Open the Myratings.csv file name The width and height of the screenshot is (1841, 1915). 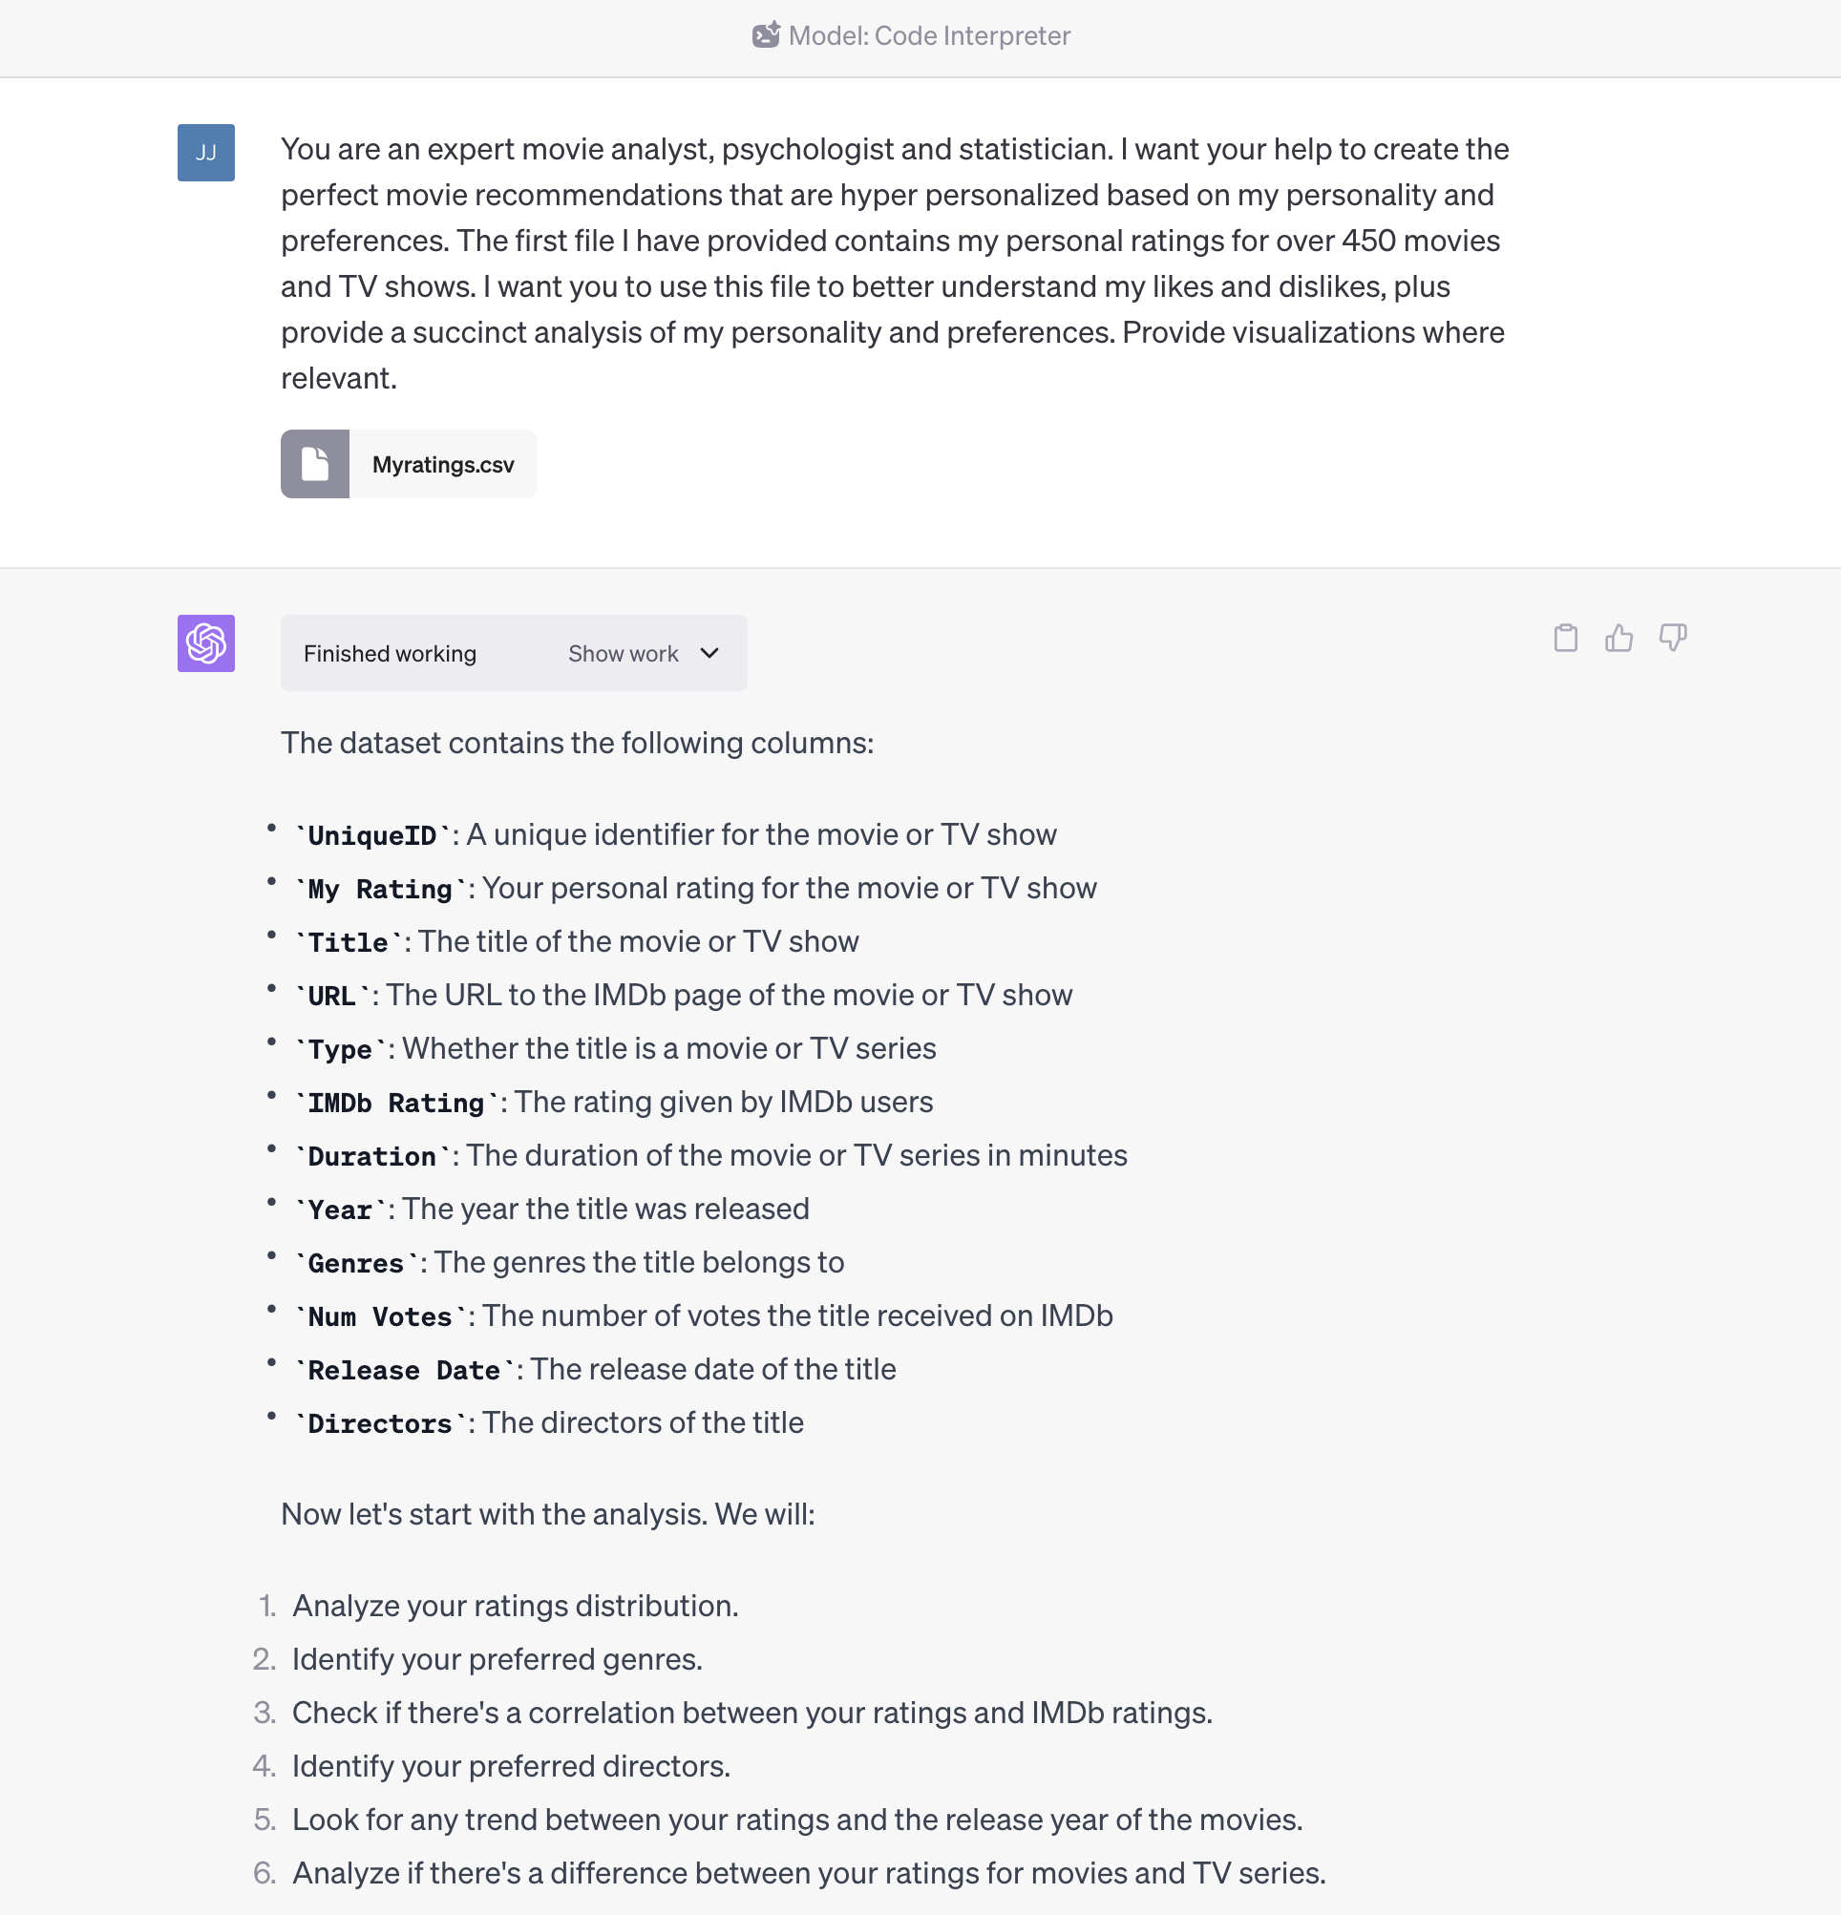click(443, 465)
